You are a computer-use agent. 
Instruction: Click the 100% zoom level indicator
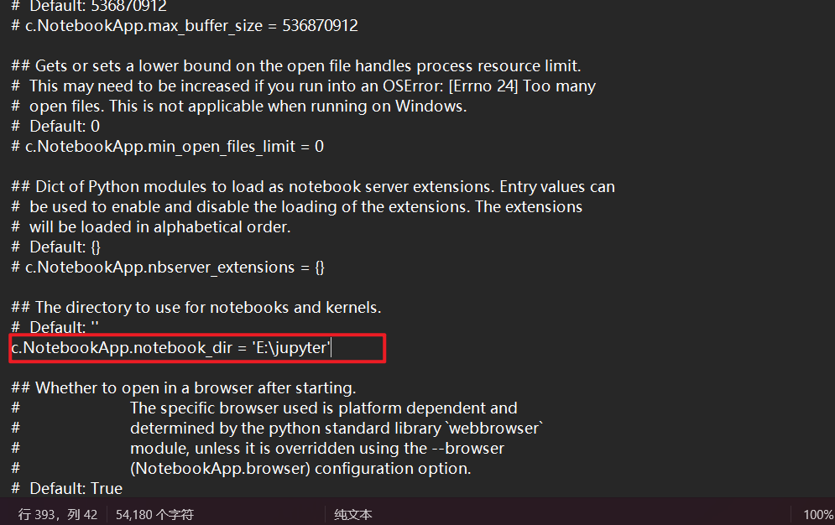point(817,514)
